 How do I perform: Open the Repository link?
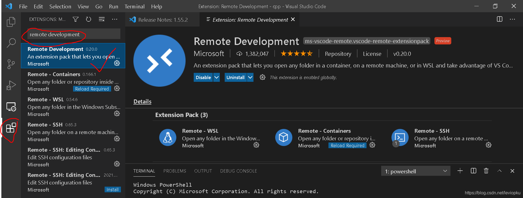point(338,54)
